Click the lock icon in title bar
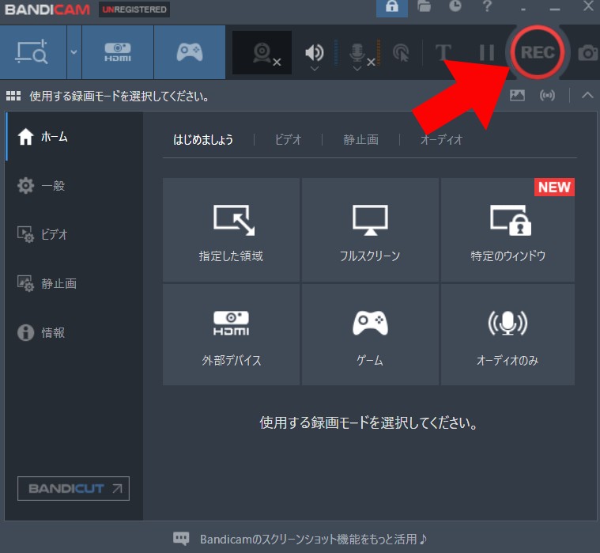 (392, 7)
